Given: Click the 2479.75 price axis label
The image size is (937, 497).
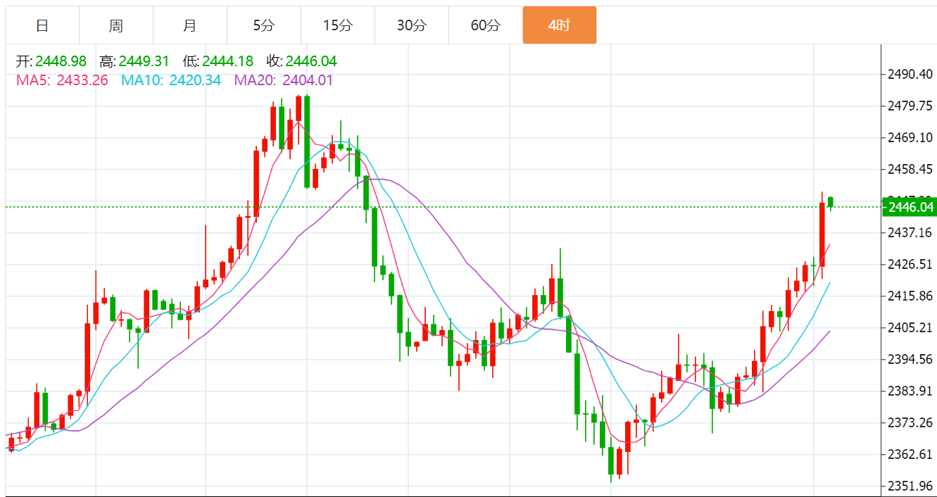Looking at the screenshot, I should [910, 106].
